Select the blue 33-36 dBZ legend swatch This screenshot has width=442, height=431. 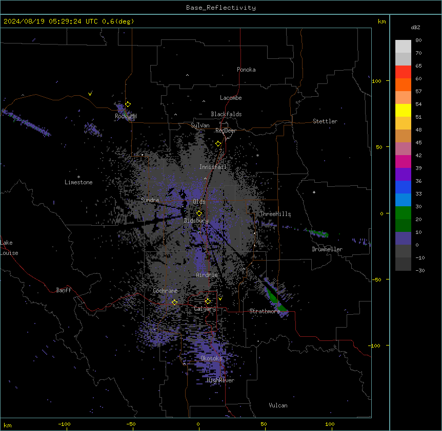(403, 187)
